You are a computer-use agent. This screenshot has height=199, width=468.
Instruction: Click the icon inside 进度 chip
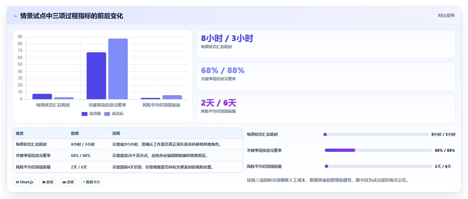click(64, 182)
